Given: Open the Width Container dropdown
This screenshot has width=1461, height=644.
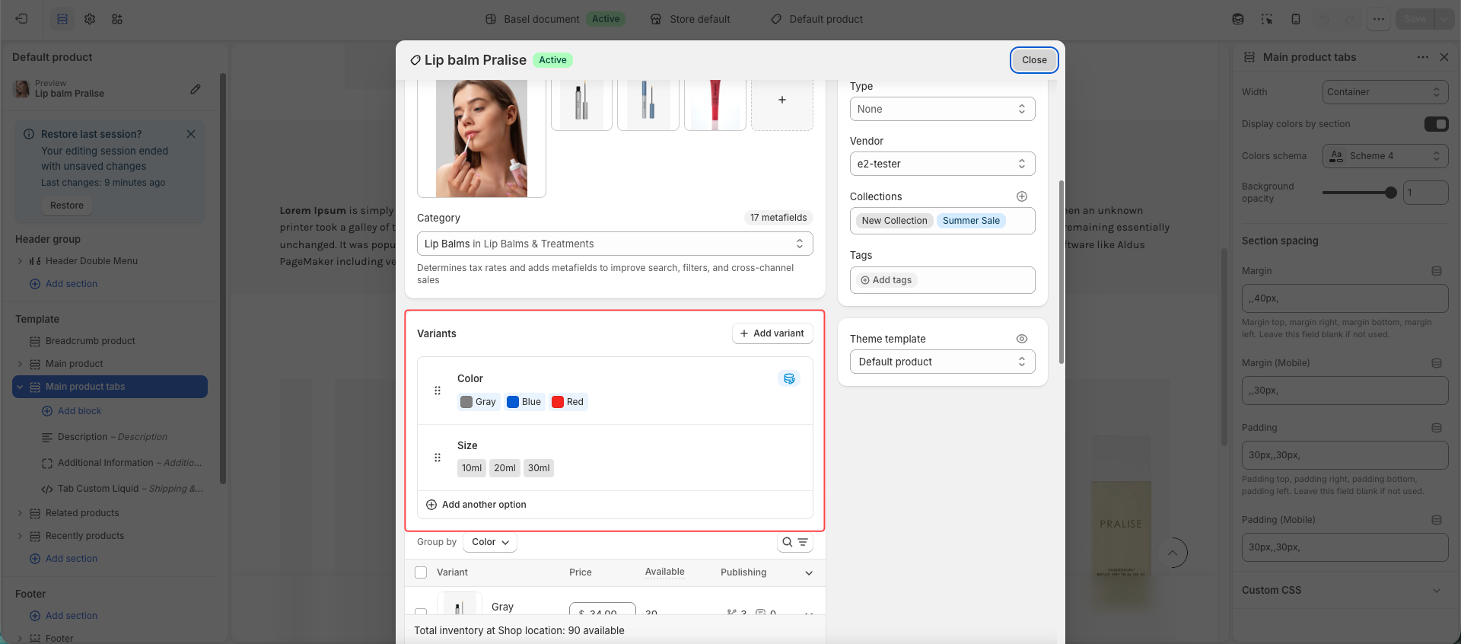Looking at the screenshot, I should 1385,92.
